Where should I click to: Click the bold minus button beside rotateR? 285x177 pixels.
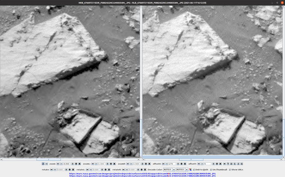123,170
